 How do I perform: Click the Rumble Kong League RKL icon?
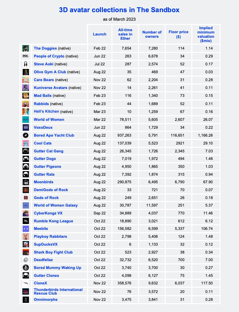[x=26, y=221]
